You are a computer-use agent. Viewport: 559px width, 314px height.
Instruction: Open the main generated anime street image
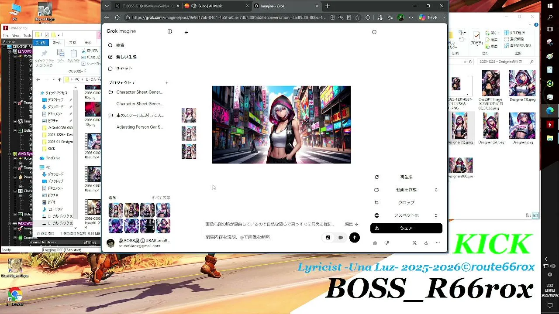tap(281, 125)
